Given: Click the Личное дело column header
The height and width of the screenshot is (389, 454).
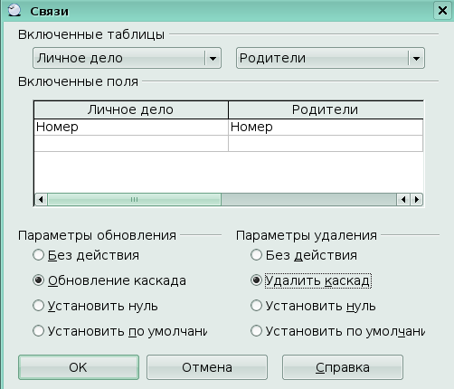Looking at the screenshot, I should click(x=131, y=109).
